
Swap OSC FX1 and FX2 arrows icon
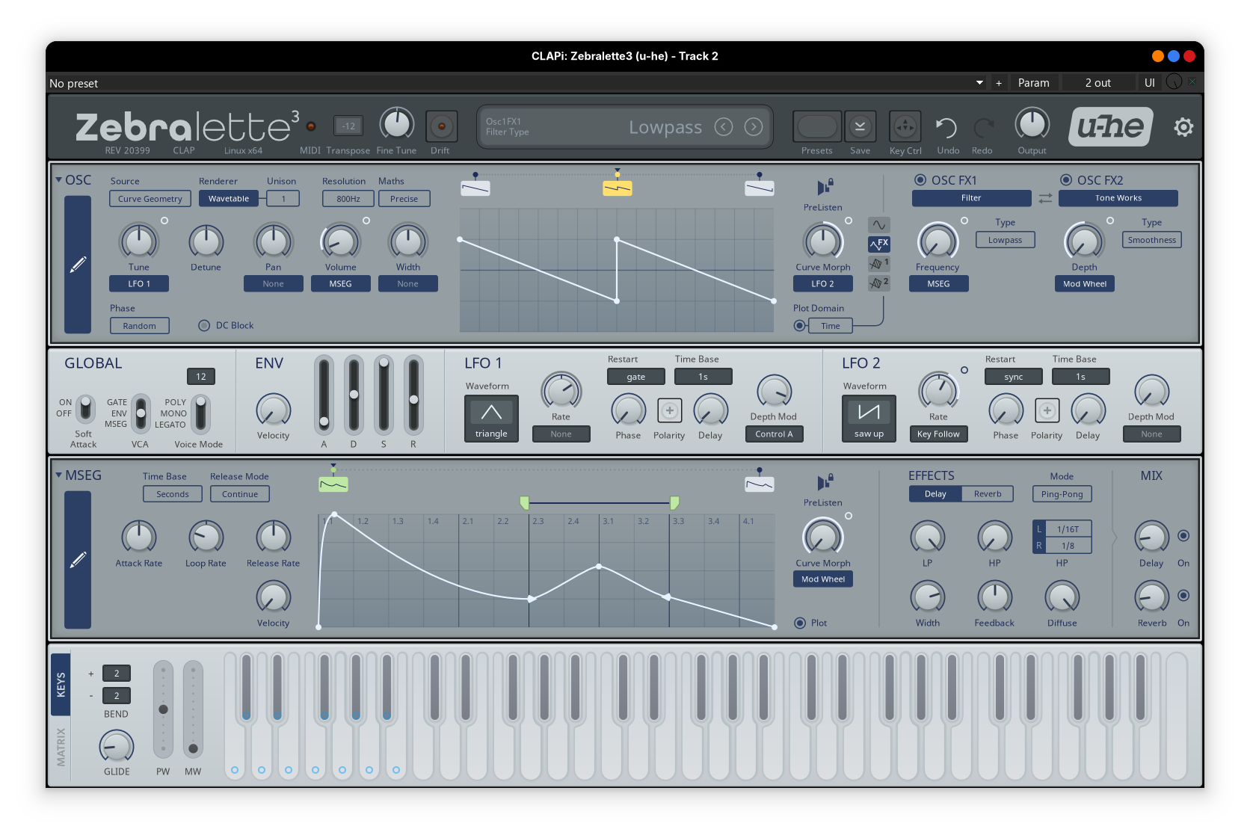[x=1045, y=198]
